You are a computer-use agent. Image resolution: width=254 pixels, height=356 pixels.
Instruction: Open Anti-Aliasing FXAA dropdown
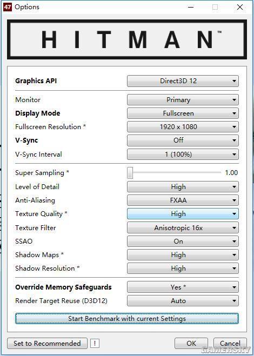pos(183,200)
